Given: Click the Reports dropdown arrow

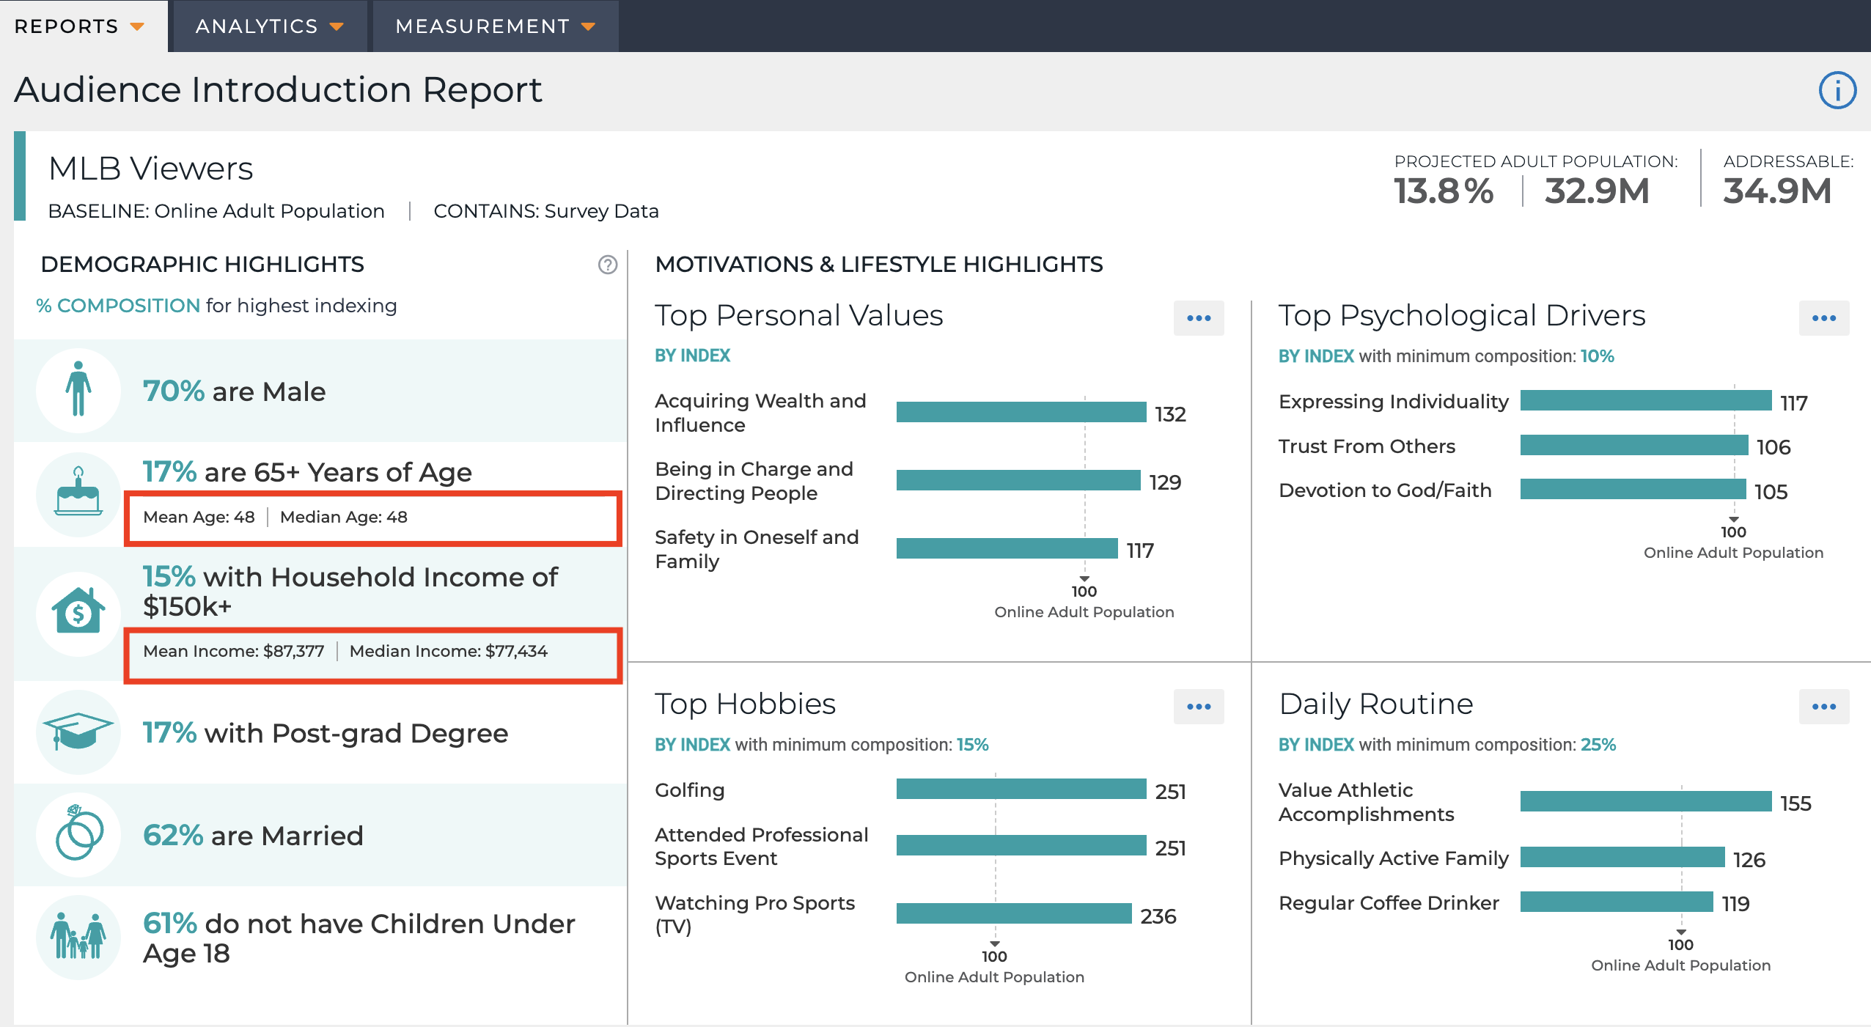Looking at the screenshot, I should click(x=137, y=27).
